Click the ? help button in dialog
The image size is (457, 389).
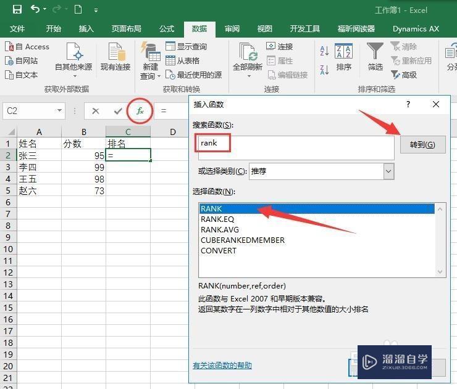(408, 104)
